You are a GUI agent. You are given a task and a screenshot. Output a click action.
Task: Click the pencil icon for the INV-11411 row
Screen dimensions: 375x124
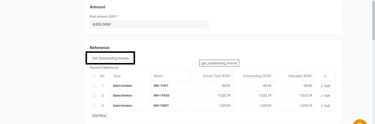click(x=322, y=86)
